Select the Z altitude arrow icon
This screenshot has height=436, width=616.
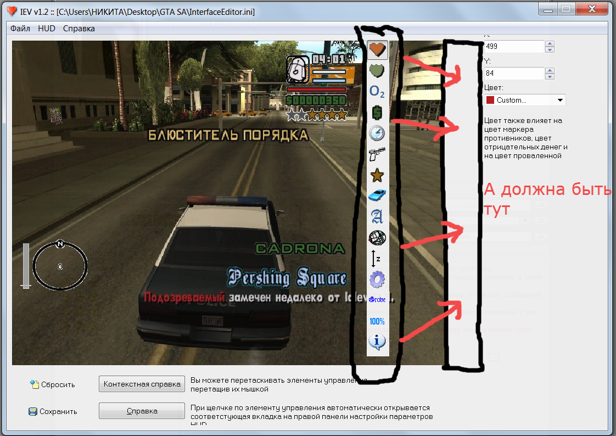[376, 259]
